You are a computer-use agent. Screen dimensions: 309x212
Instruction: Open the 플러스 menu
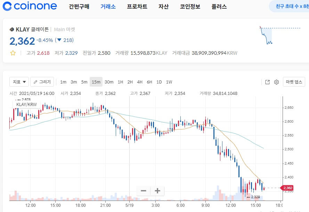219,7
